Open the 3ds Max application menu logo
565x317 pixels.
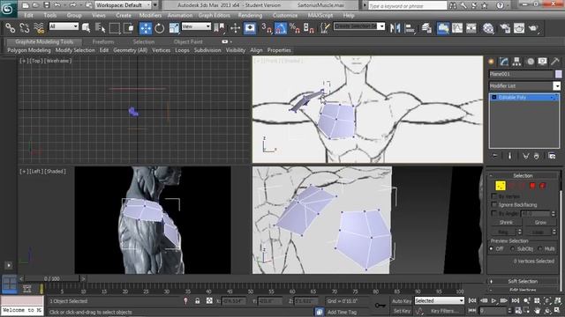8,8
